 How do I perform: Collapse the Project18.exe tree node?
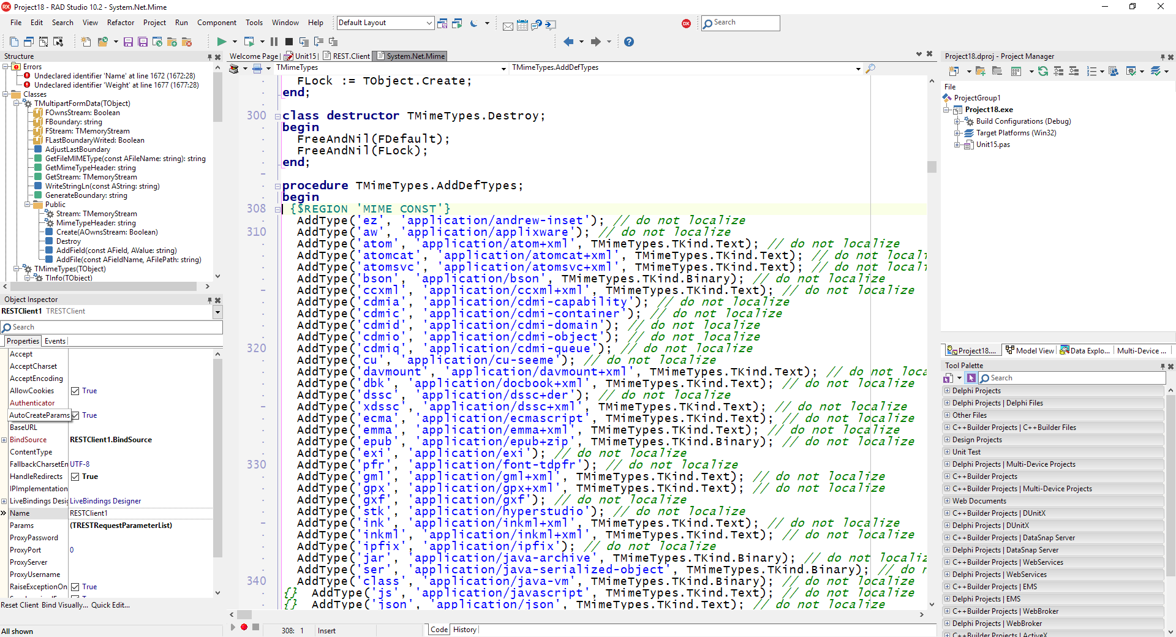(x=946, y=110)
